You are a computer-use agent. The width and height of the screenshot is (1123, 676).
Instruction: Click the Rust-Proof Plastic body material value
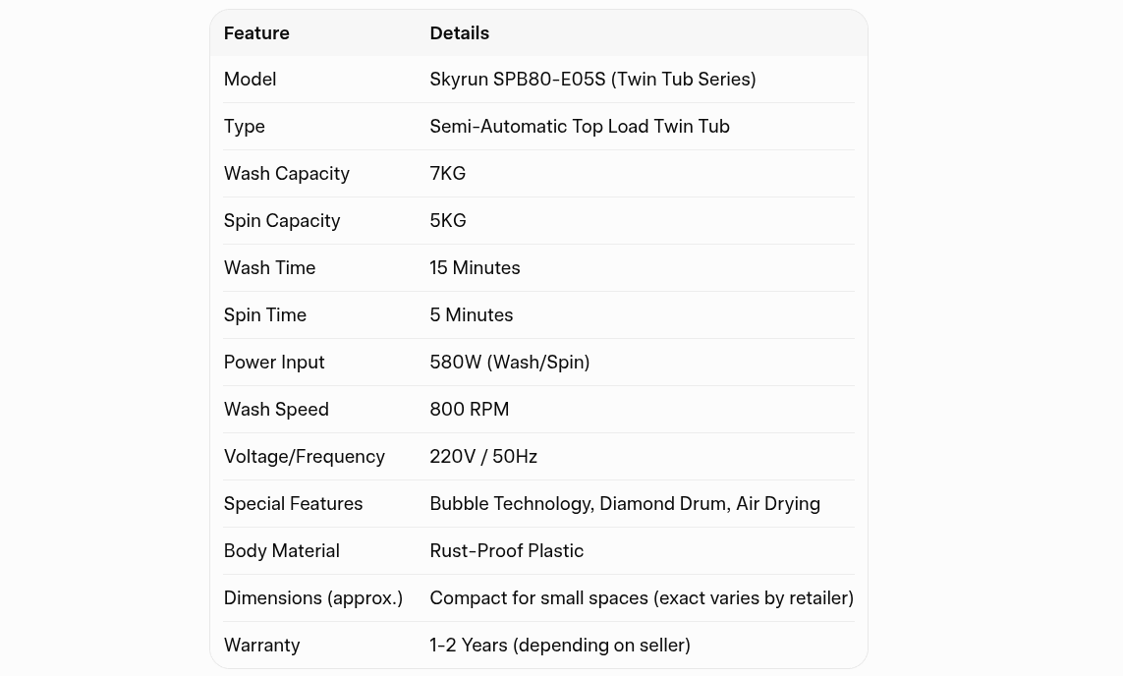click(506, 551)
